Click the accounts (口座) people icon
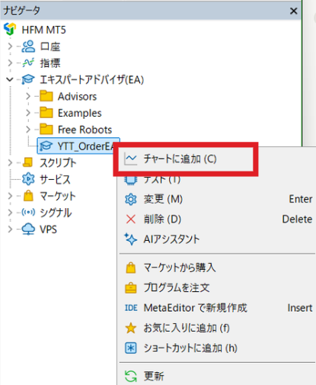316x385 pixels. click(x=28, y=47)
